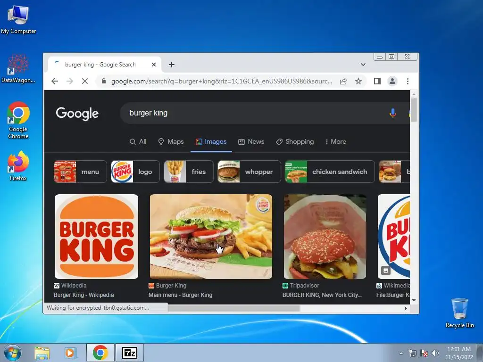Open Chrome's side panel icon
The height and width of the screenshot is (362, 483).
[x=377, y=81]
